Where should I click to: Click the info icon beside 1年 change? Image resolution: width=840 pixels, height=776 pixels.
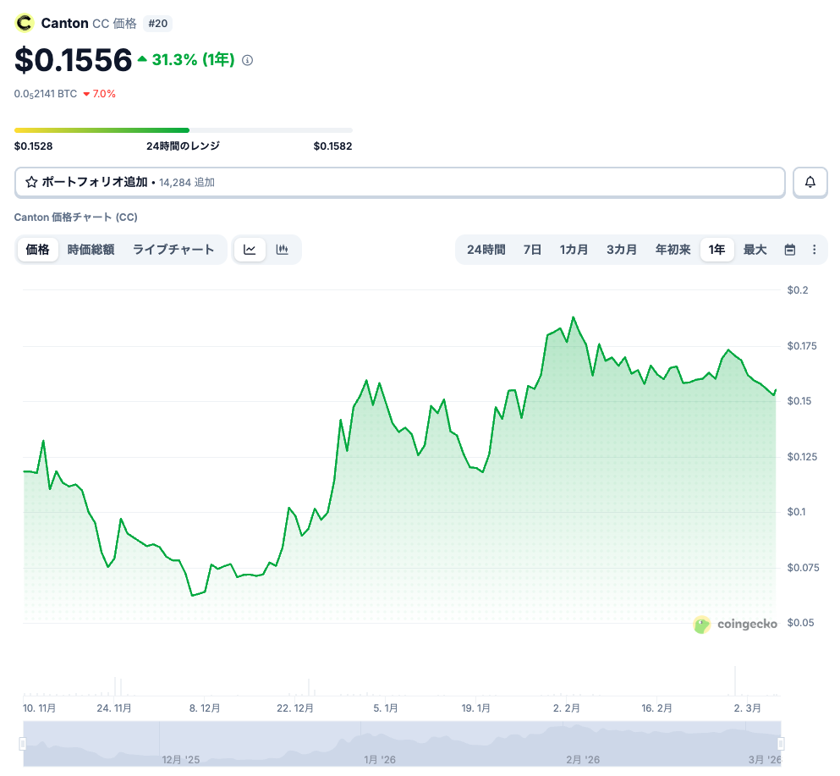tap(248, 60)
